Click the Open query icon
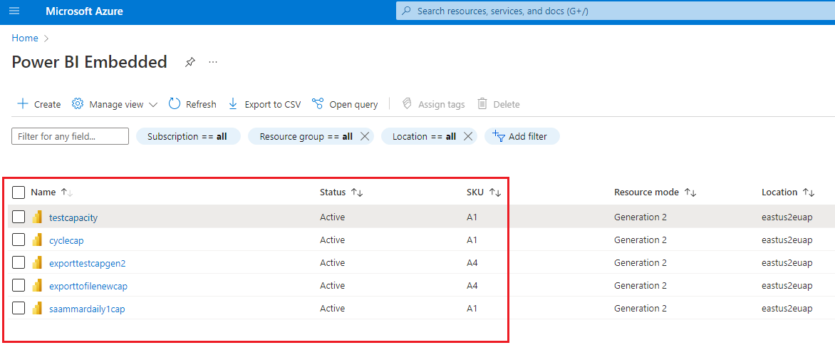Screen dimensions: 835x360 point(318,104)
